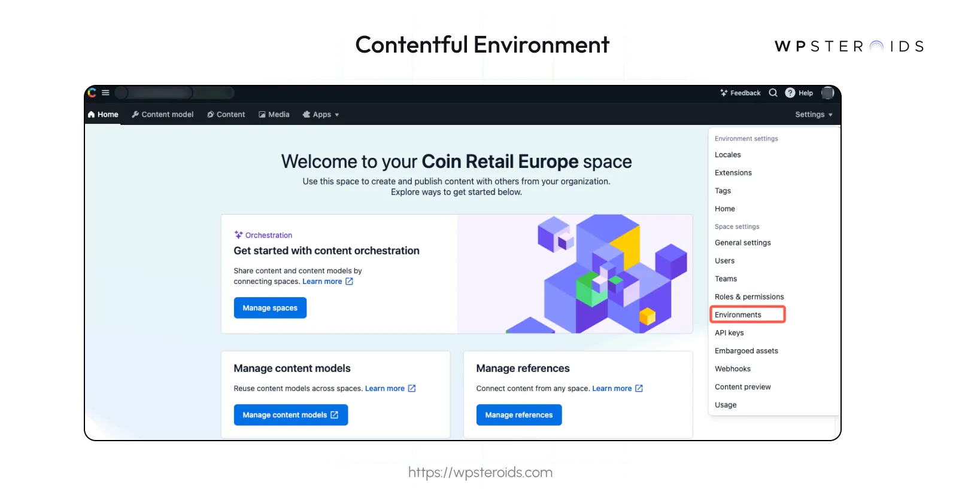This screenshot has height=489, width=965.
Task: Expand the Settings dropdown arrow
Action: pyautogui.click(x=830, y=115)
